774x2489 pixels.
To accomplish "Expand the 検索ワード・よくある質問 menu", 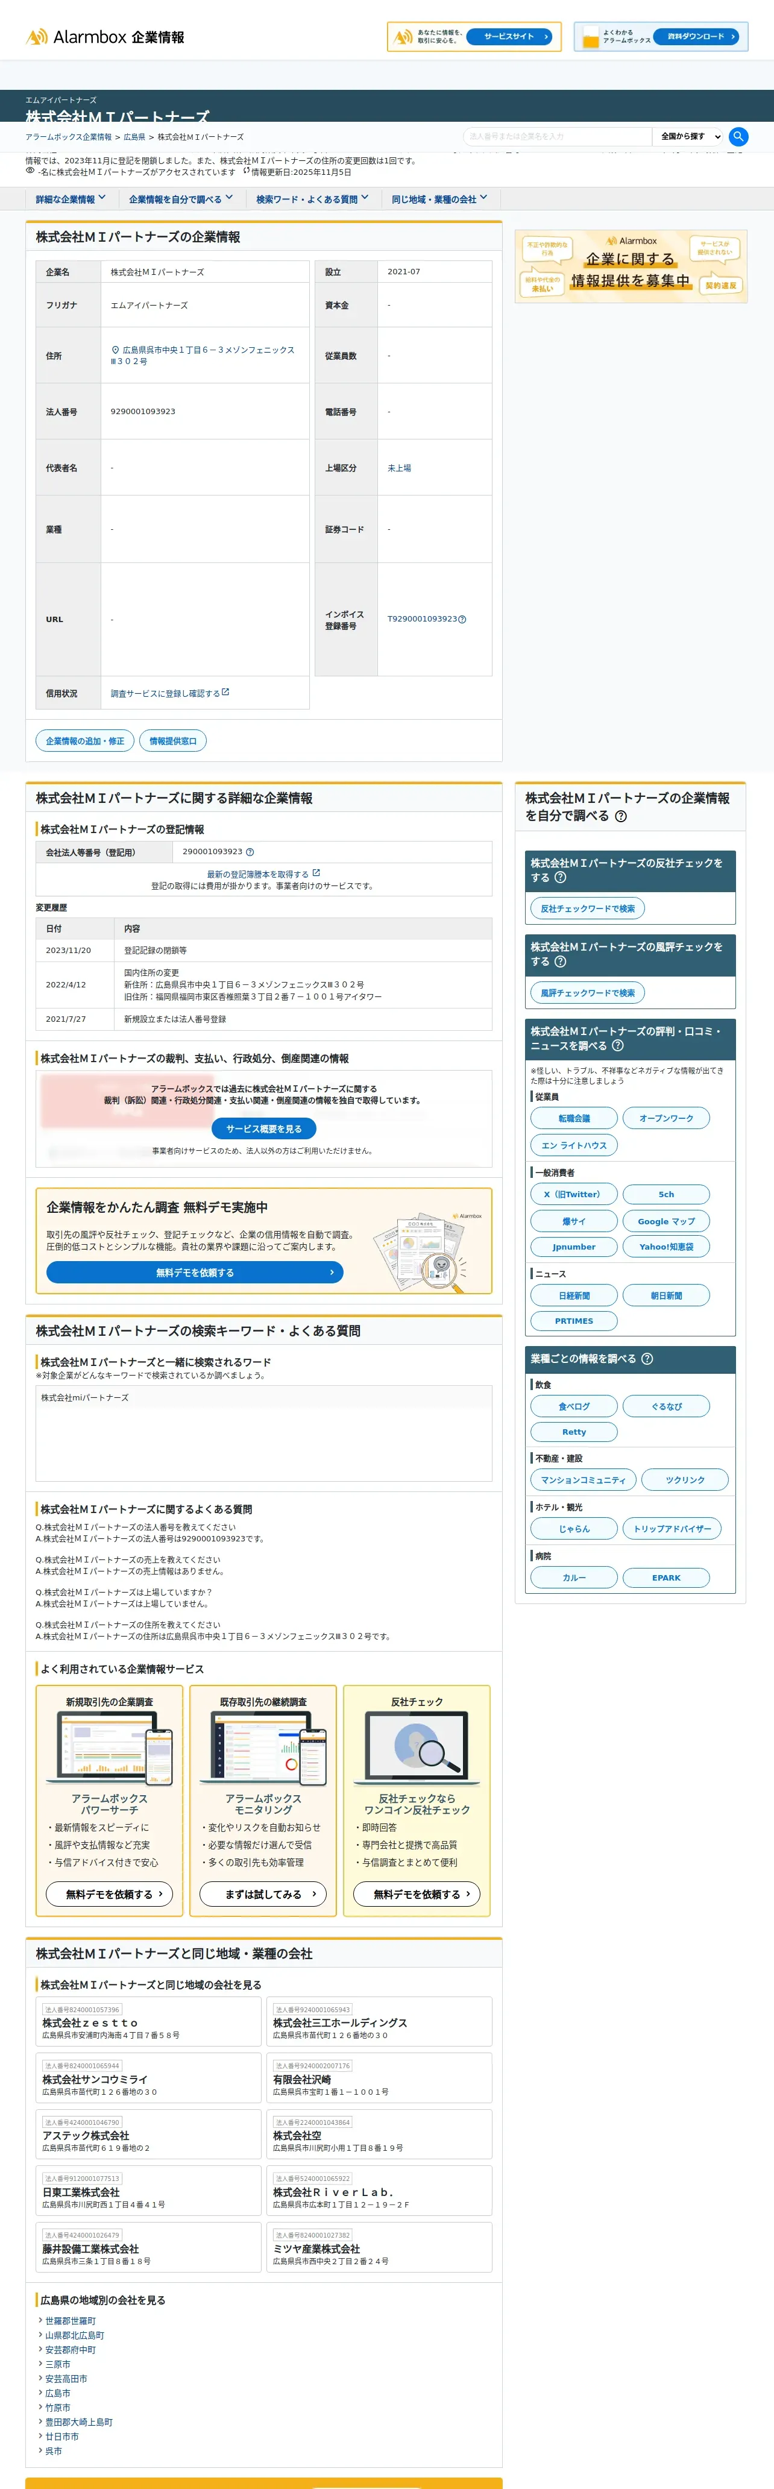I will (312, 199).
